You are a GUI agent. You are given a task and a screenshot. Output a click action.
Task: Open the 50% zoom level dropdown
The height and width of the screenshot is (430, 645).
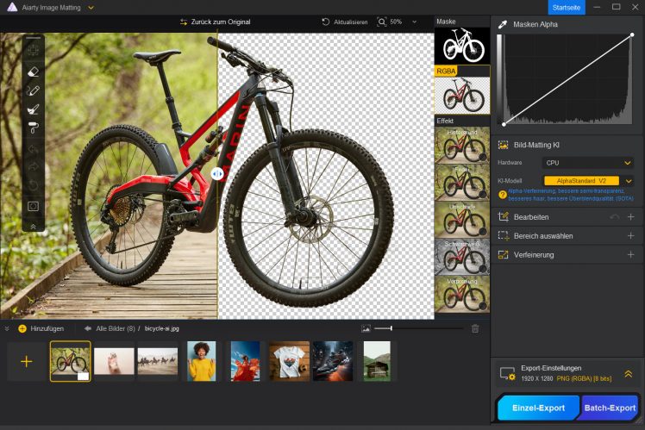pyautogui.click(x=414, y=22)
